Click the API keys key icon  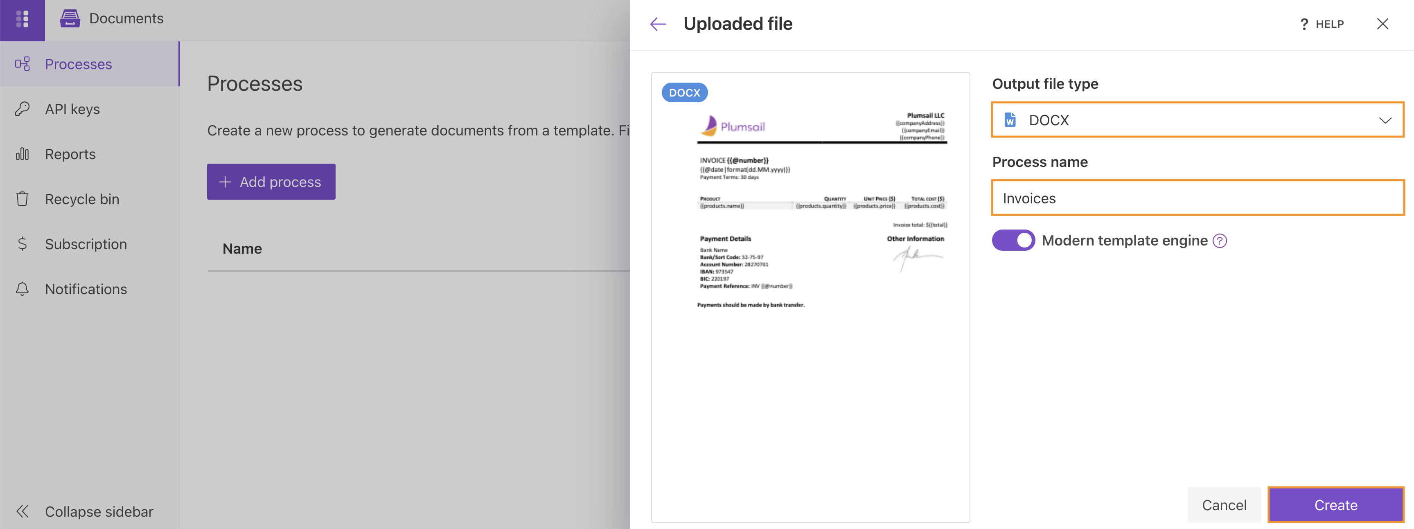pyautogui.click(x=22, y=109)
